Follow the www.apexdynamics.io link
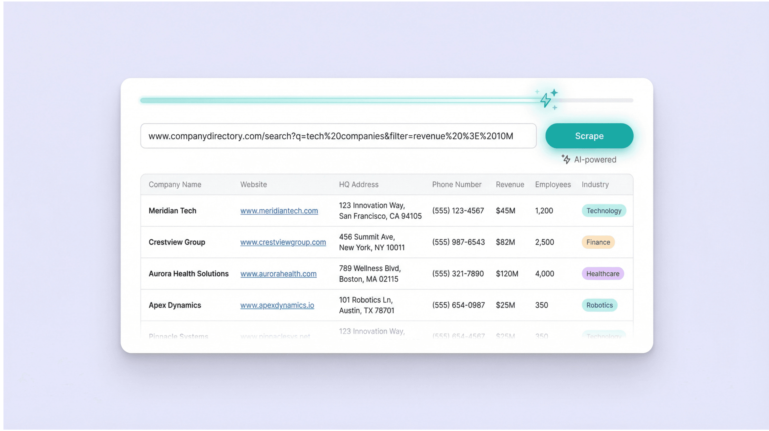 coord(277,305)
